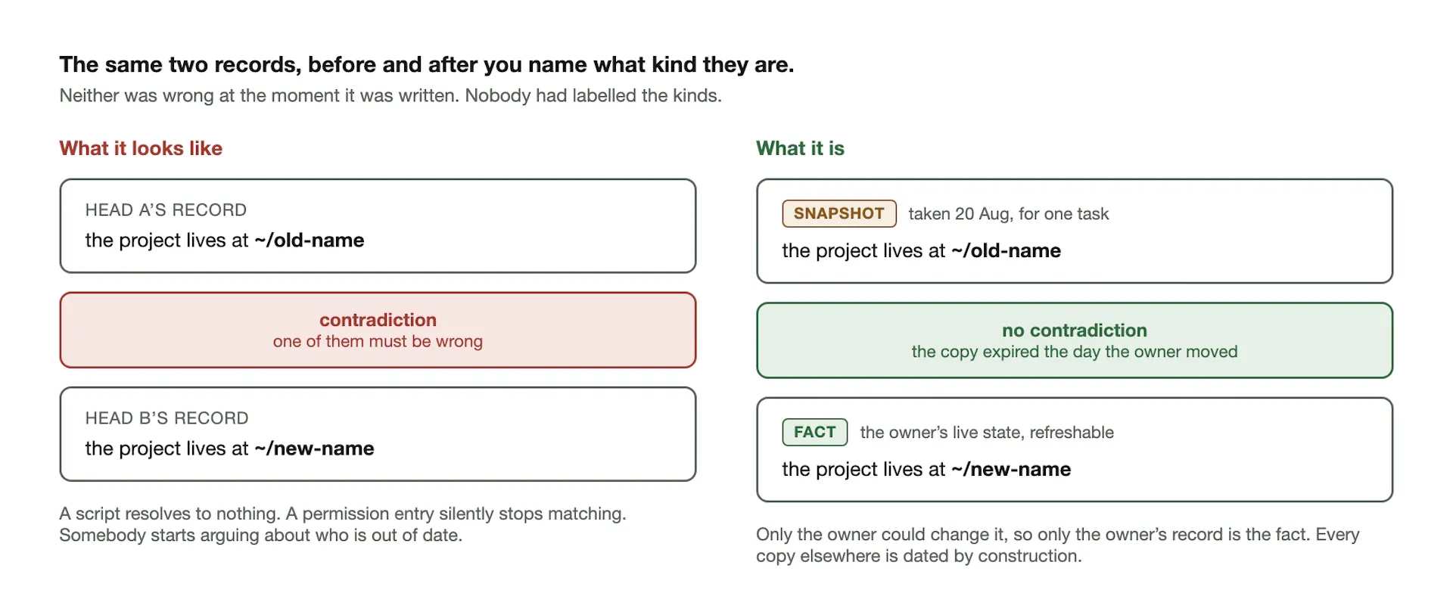Click ~/old-name in the snapshot card

[x=1007, y=251]
